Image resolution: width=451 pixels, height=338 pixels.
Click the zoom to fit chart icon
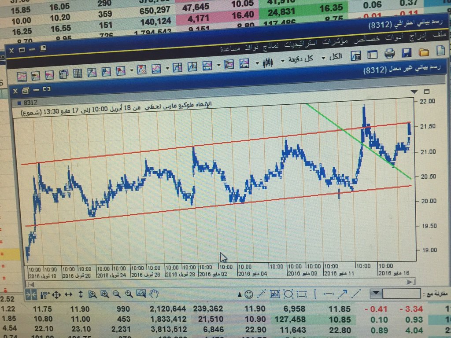(141, 293)
